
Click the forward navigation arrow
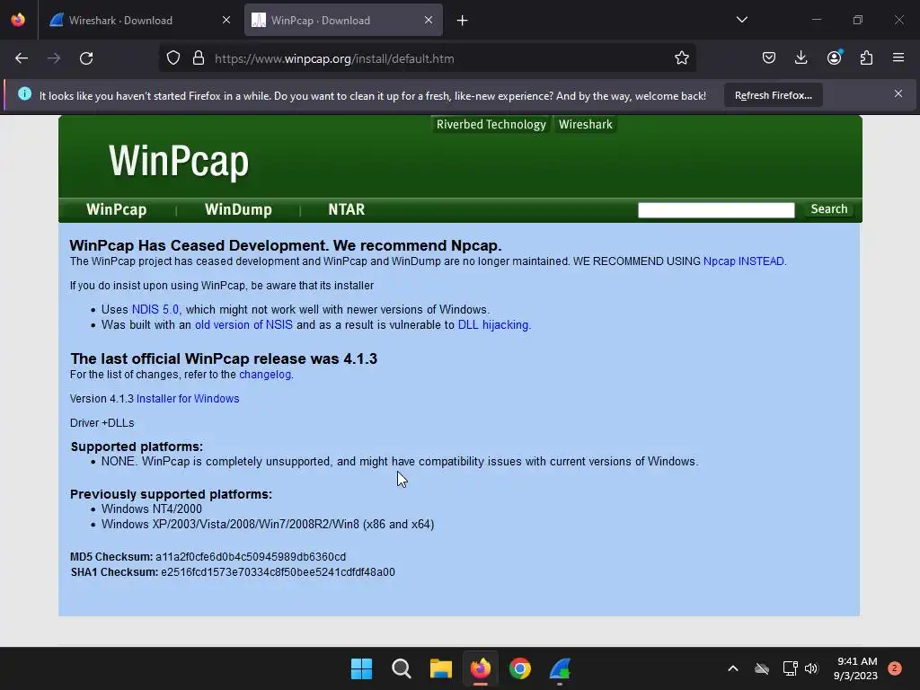coord(54,58)
